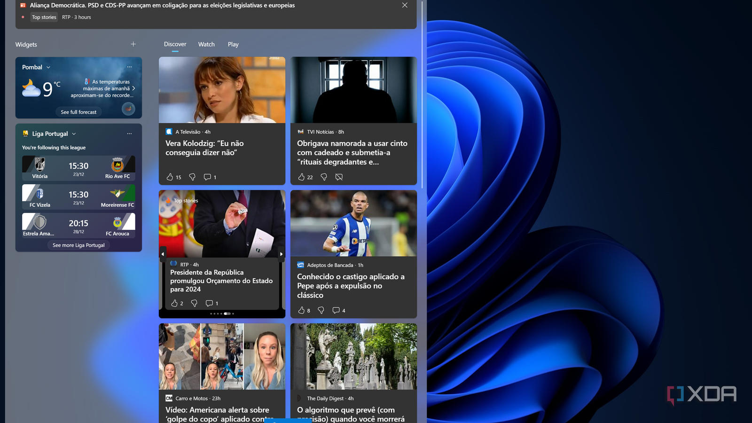This screenshot has height=423, width=752.
Task: Open See more Liga Portugal
Action: point(78,245)
